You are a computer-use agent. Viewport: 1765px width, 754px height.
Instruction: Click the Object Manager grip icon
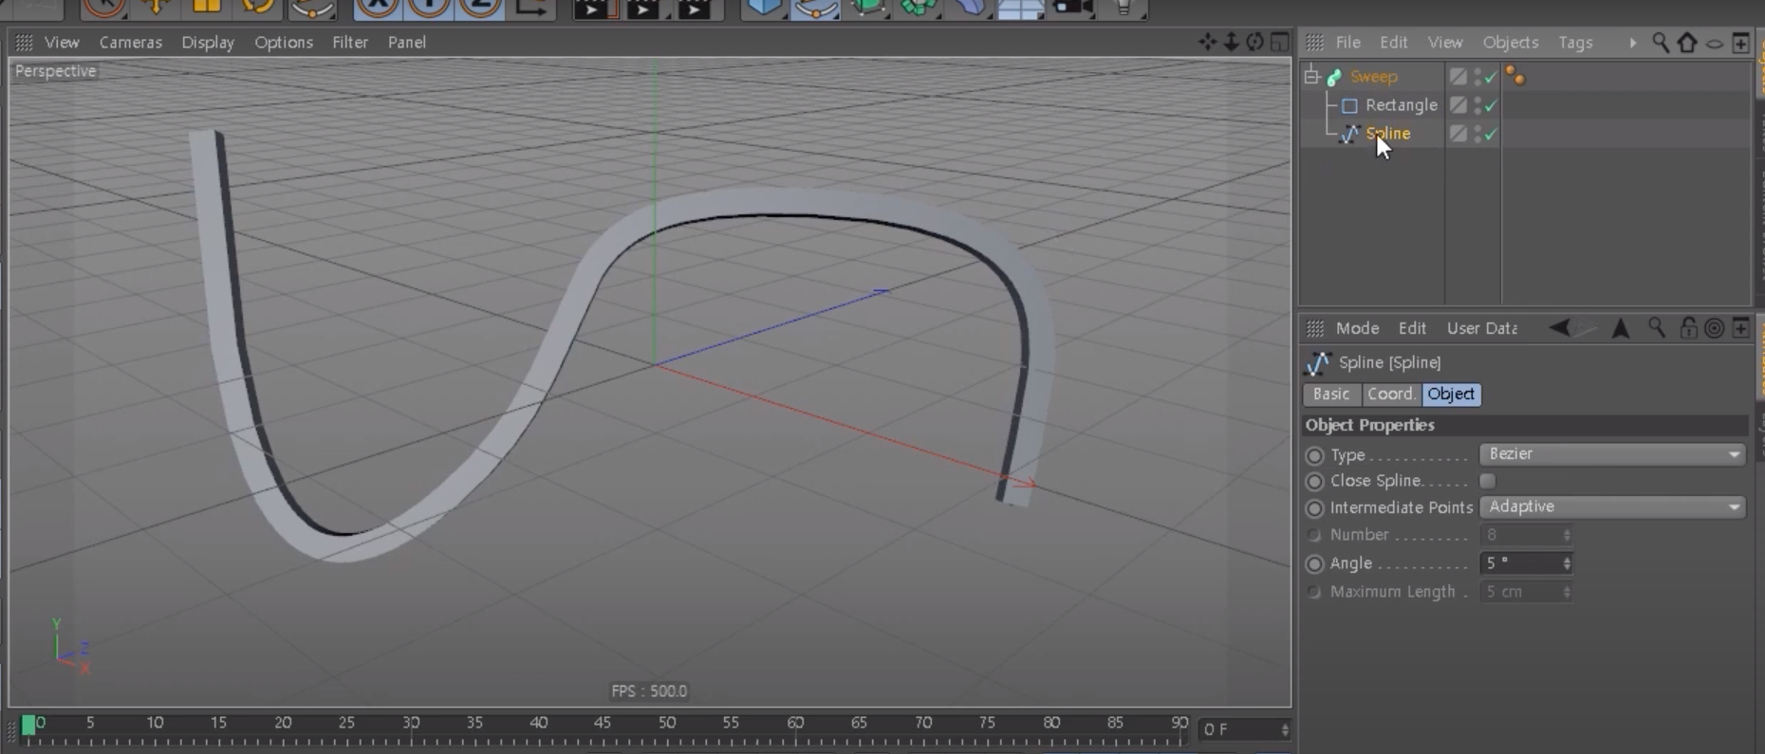(x=1314, y=42)
